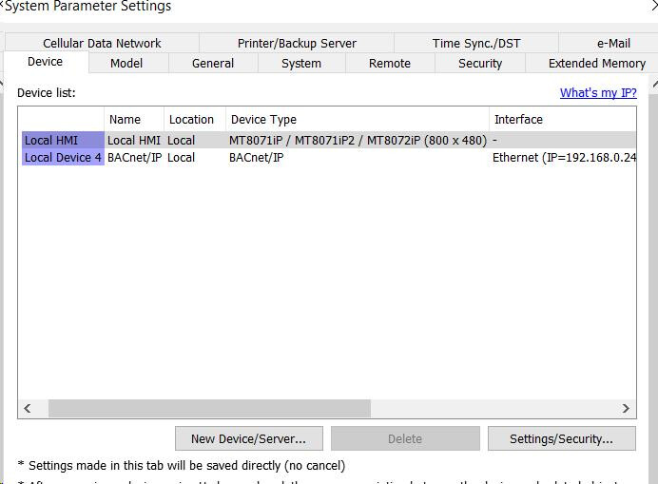Screen dimensions: 658x484
Task: Select the Time Sync./DST tab
Action: pos(476,43)
